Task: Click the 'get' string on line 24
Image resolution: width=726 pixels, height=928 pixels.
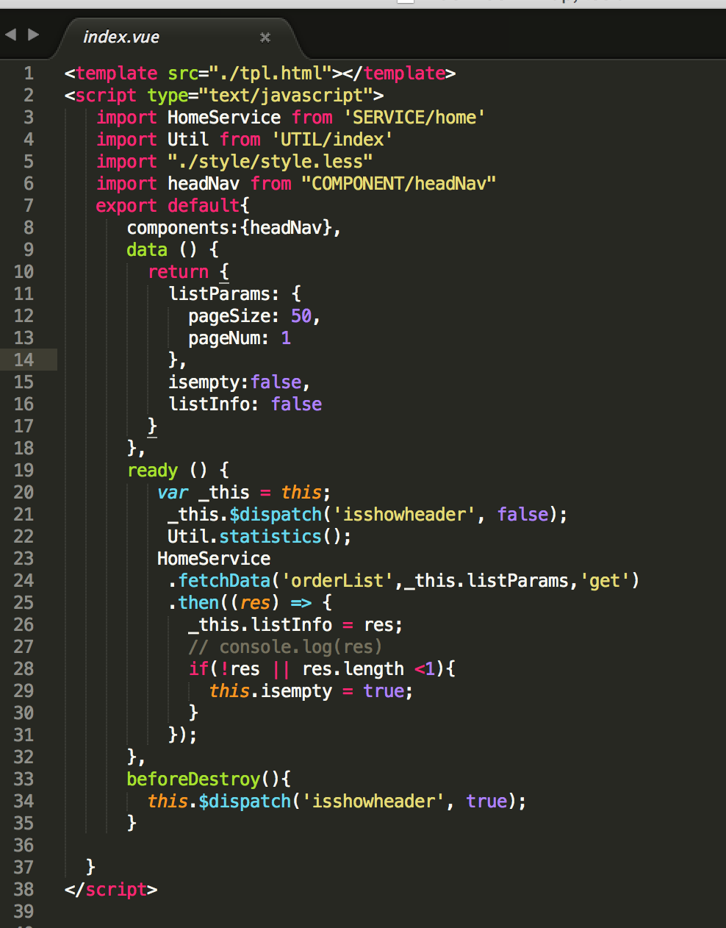Action: (605, 580)
